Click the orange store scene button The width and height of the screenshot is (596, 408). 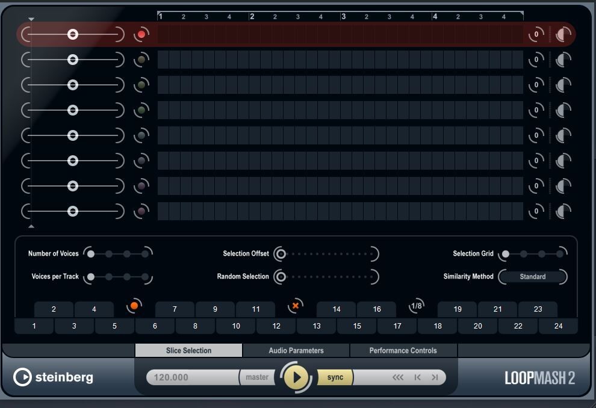point(134,306)
